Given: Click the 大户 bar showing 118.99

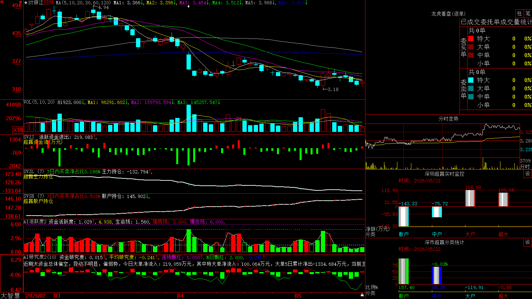Looking at the screenshot, I should point(470,198).
